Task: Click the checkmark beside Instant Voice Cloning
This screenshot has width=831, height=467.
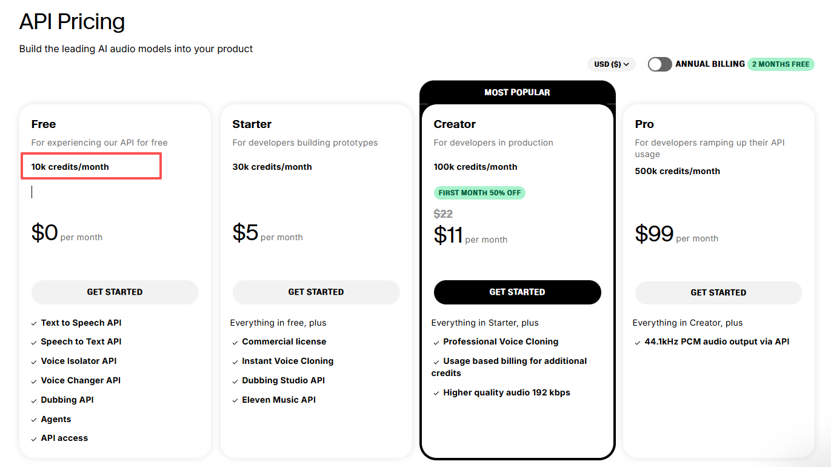Action: [236, 361]
